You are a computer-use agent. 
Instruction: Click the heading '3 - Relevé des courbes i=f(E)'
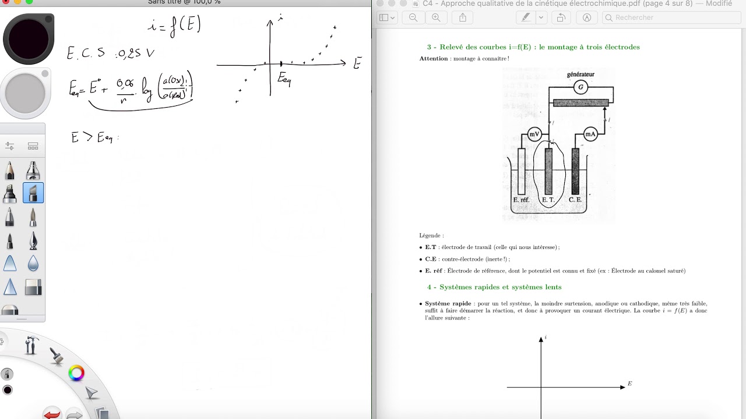point(533,47)
